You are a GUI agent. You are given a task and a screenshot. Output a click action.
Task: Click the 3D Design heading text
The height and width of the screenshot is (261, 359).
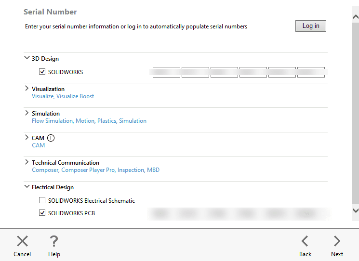click(x=45, y=59)
